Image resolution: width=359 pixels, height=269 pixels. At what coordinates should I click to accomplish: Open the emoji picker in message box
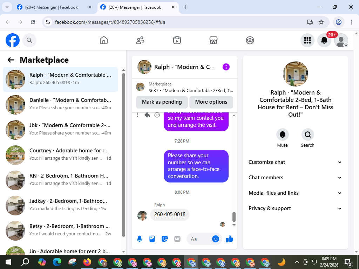(216, 239)
